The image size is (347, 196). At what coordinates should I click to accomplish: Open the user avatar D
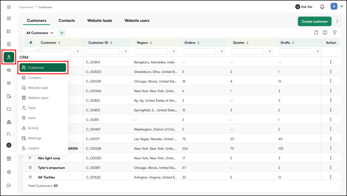click(334, 6)
